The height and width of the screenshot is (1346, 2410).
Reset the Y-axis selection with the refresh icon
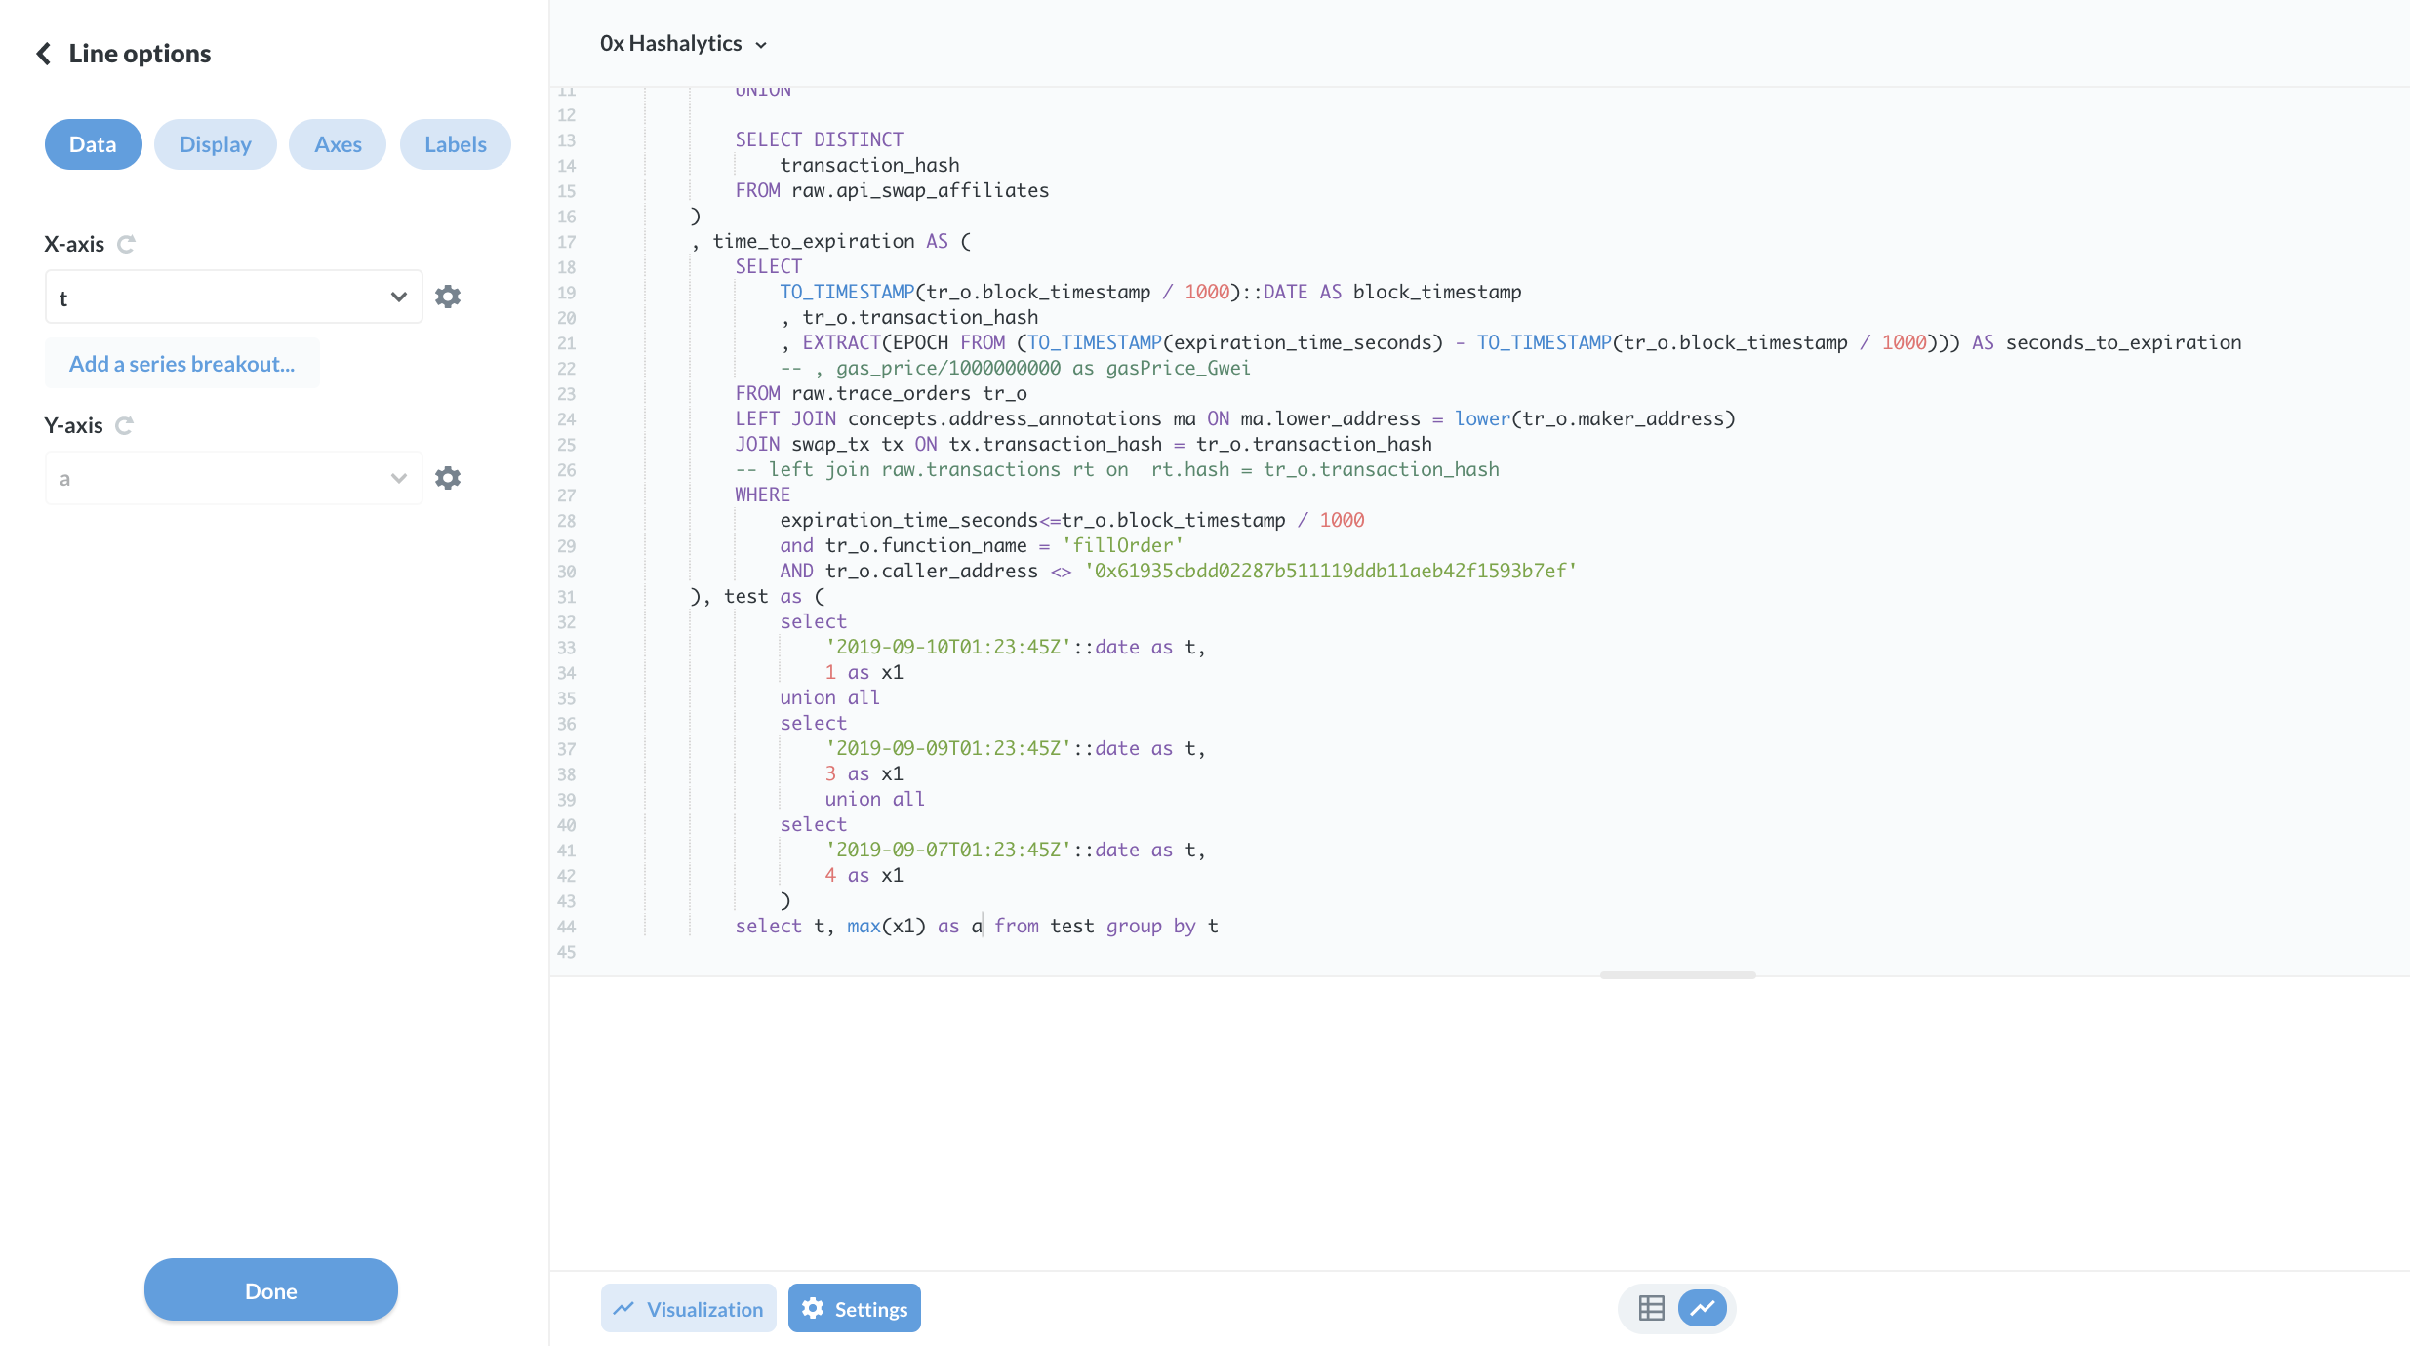coord(124,423)
